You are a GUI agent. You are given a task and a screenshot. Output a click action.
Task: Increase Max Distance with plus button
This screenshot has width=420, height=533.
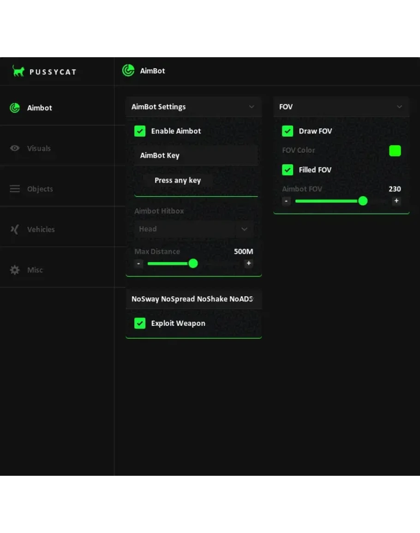click(x=249, y=264)
